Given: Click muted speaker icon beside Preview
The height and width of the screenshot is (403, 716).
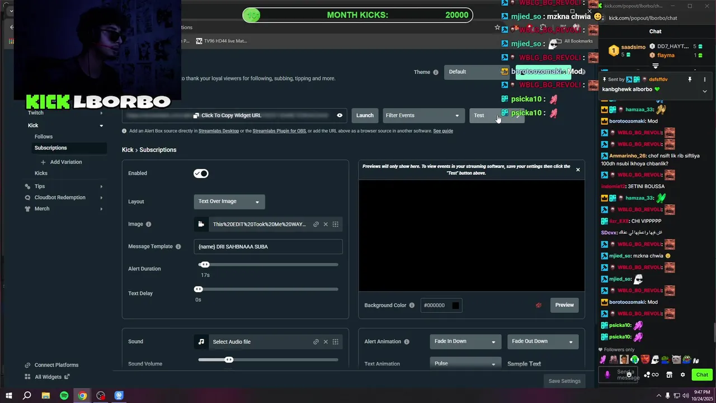Looking at the screenshot, I should pos(539,305).
